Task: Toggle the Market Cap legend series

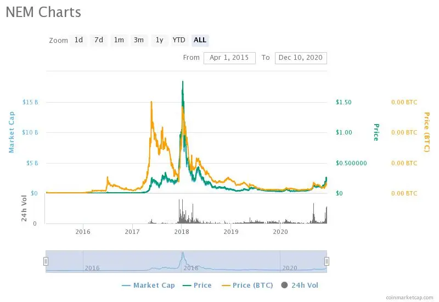Action: pos(148,286)
